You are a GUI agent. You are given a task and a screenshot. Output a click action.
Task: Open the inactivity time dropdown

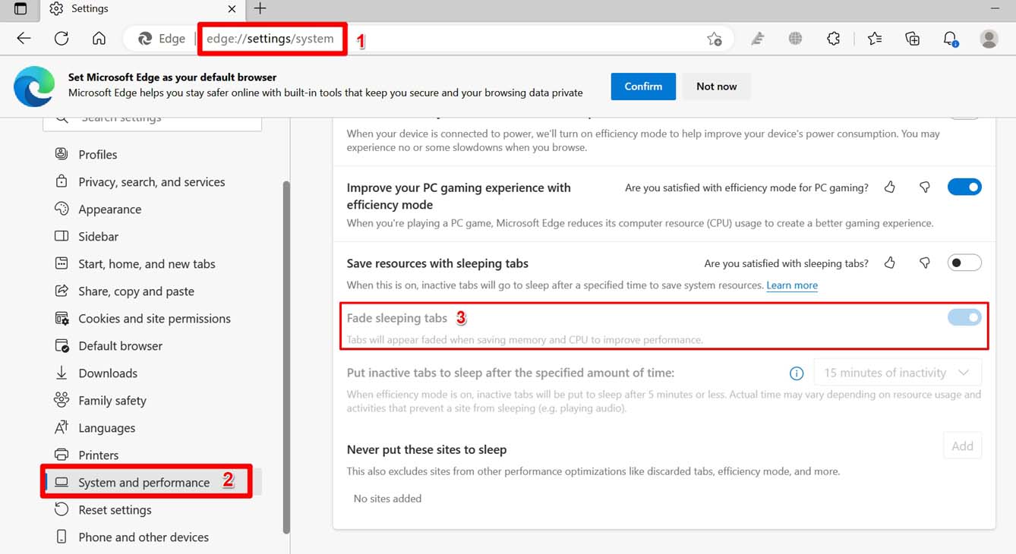coord(897,373)
